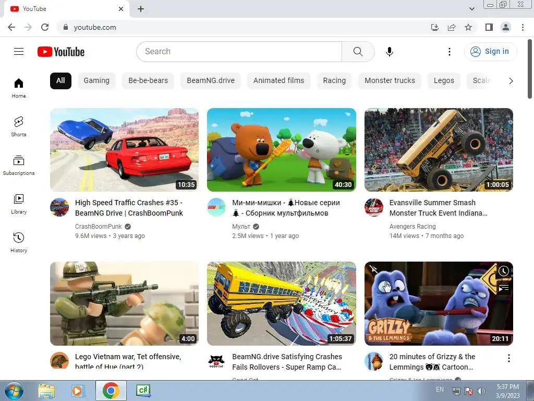Select the Monster trucks filter chip

390,81
